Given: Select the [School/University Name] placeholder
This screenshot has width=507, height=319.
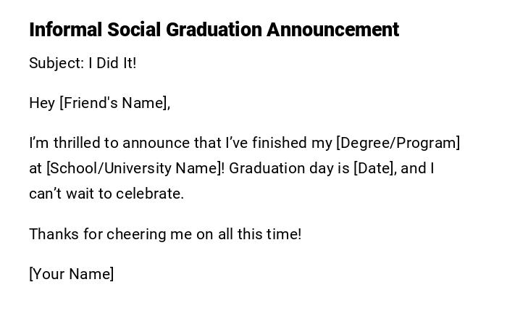Looking at the screenshot, I should pos(135,168).
